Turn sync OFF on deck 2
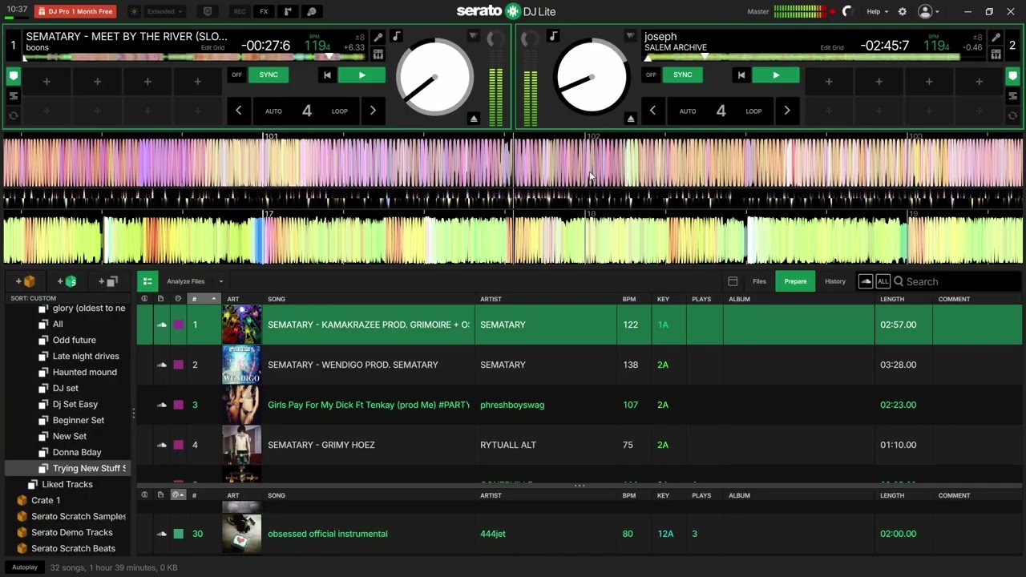 pyautogui.click(x=651, y=75)
